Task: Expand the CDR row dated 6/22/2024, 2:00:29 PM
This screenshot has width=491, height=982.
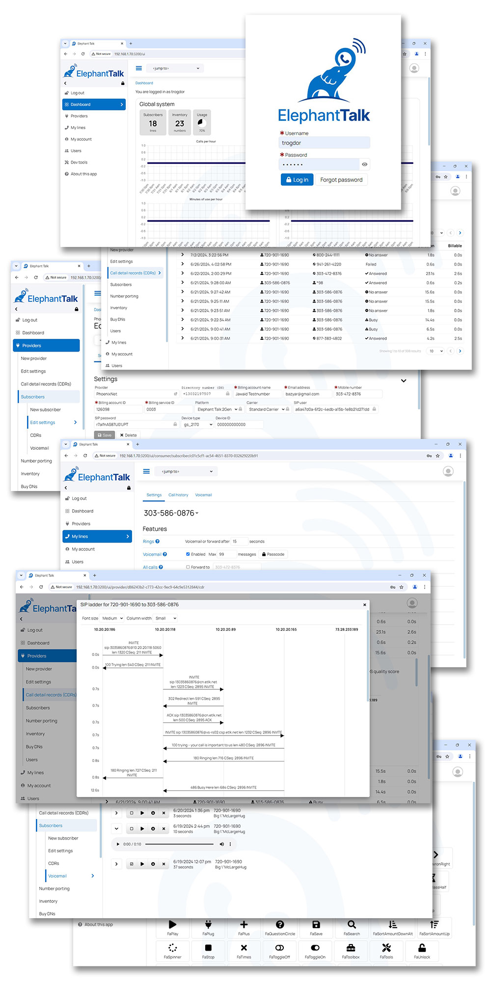Action: coord(183,273)
